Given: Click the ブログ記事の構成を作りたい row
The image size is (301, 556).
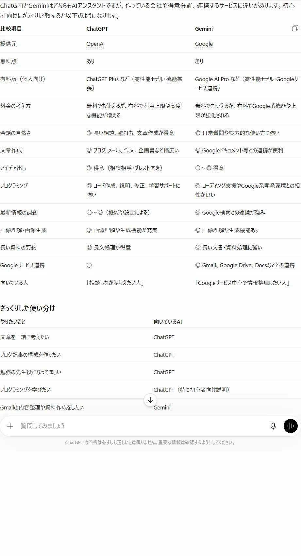Looking at the screenshot, I should [150, 355].
